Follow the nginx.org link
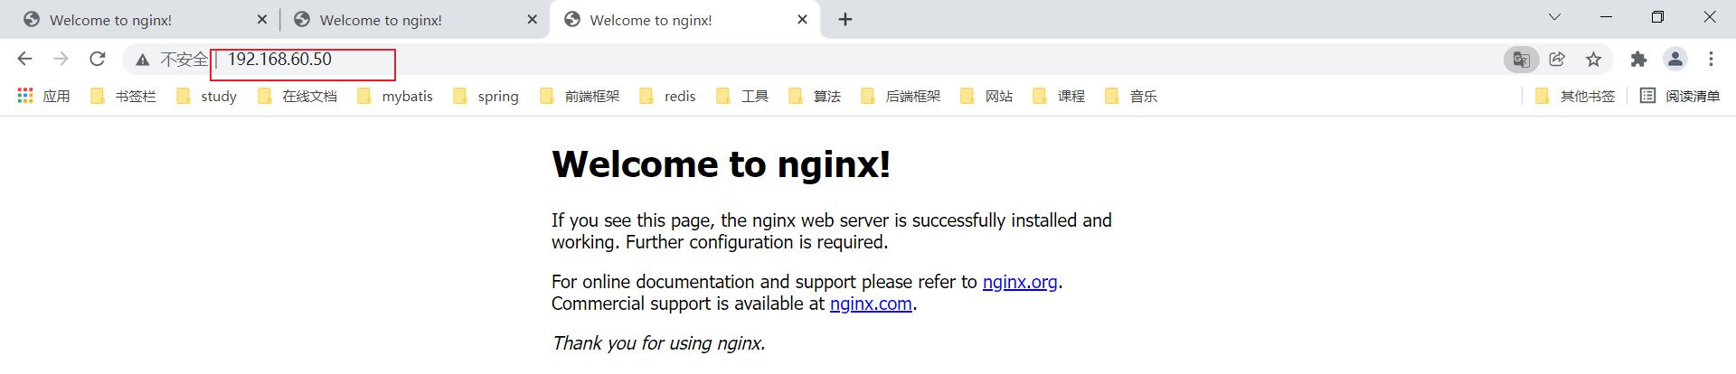 point(1020,282)
